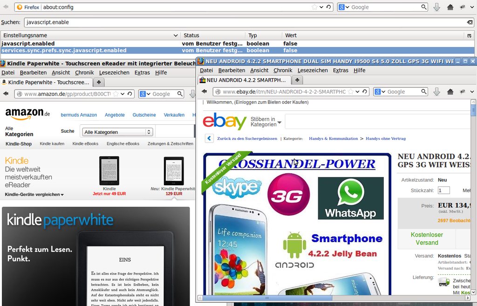Open the Hilfe menu in the Amazon window
The width and height of the screenshot is (477, 306).
(161, 73)
